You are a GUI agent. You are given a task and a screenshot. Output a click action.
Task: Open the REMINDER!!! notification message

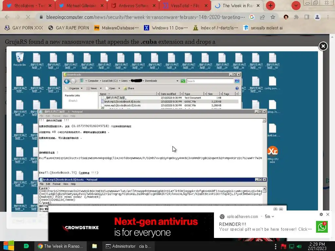click(x=265, y=227)
